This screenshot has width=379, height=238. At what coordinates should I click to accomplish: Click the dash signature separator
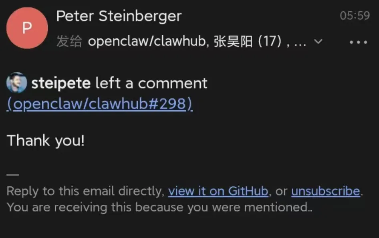click(x=13, y=175)
